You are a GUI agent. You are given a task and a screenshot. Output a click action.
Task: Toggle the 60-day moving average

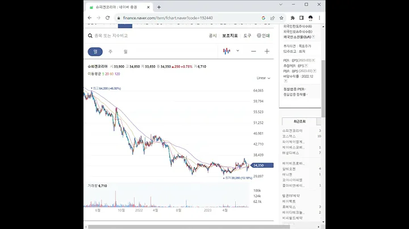tap(112, 74)
